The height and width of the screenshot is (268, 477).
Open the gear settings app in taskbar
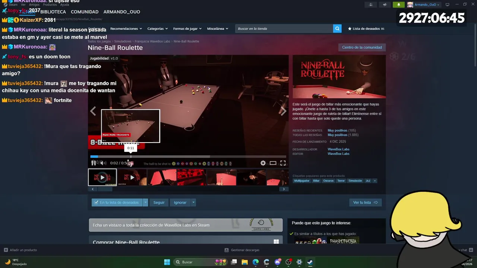pos(299,262)
